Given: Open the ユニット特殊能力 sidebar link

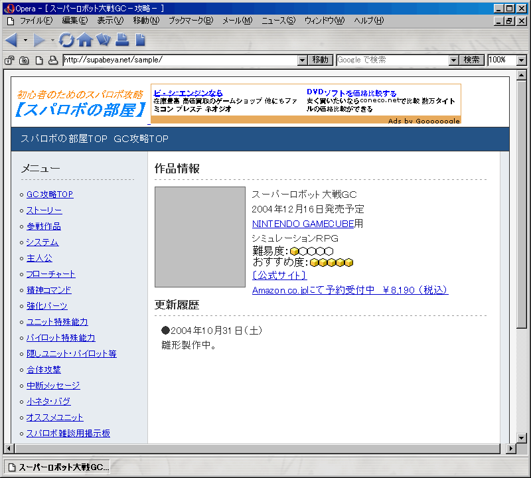Looking at the screenshot, I should (57, 322).
